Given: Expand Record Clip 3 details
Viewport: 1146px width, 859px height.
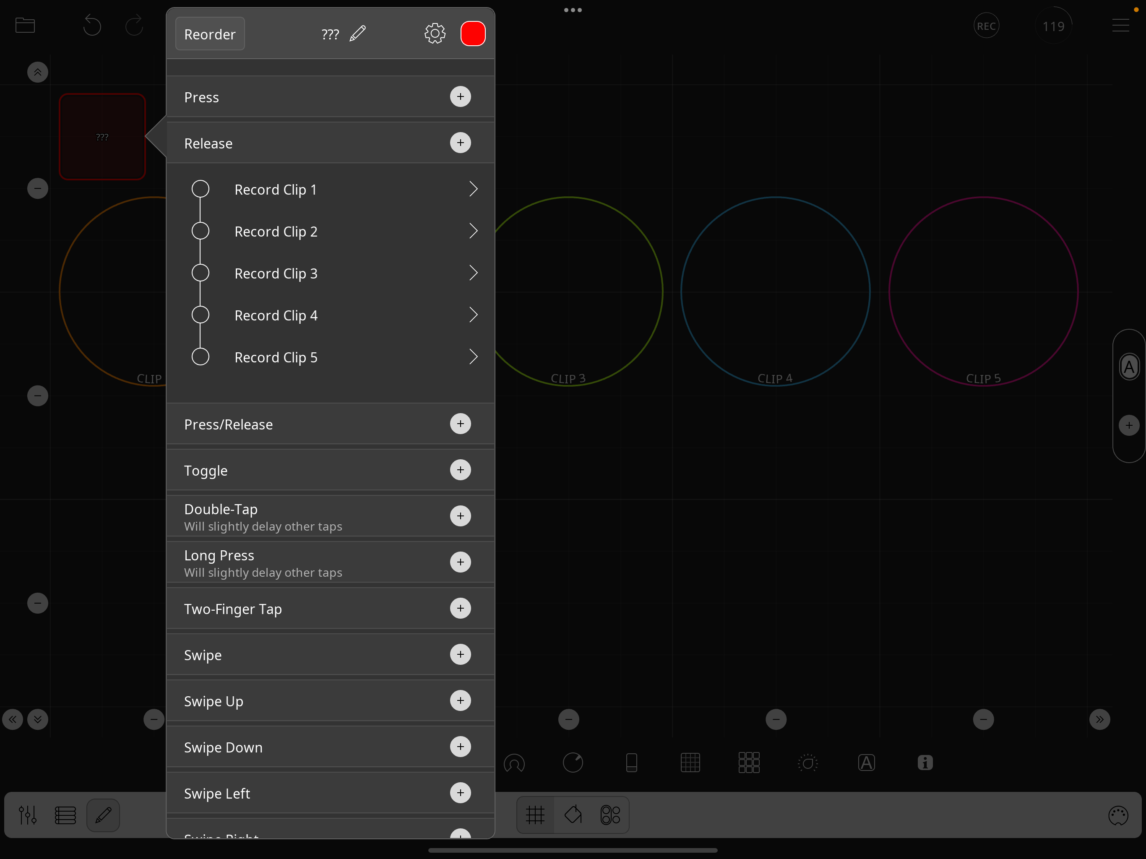Looking at the screenshot, I should (x=473, y=273).
